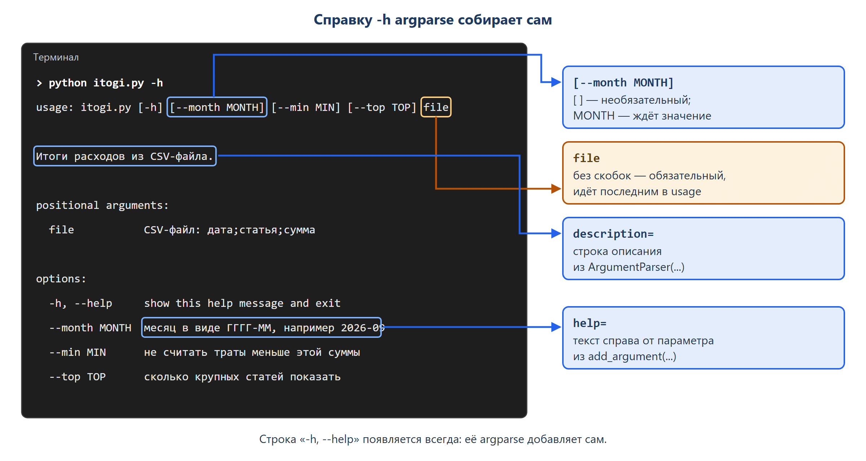866x461 pixels.
Task: Select the command 'python itogi.py -h'
Action: 106,83
